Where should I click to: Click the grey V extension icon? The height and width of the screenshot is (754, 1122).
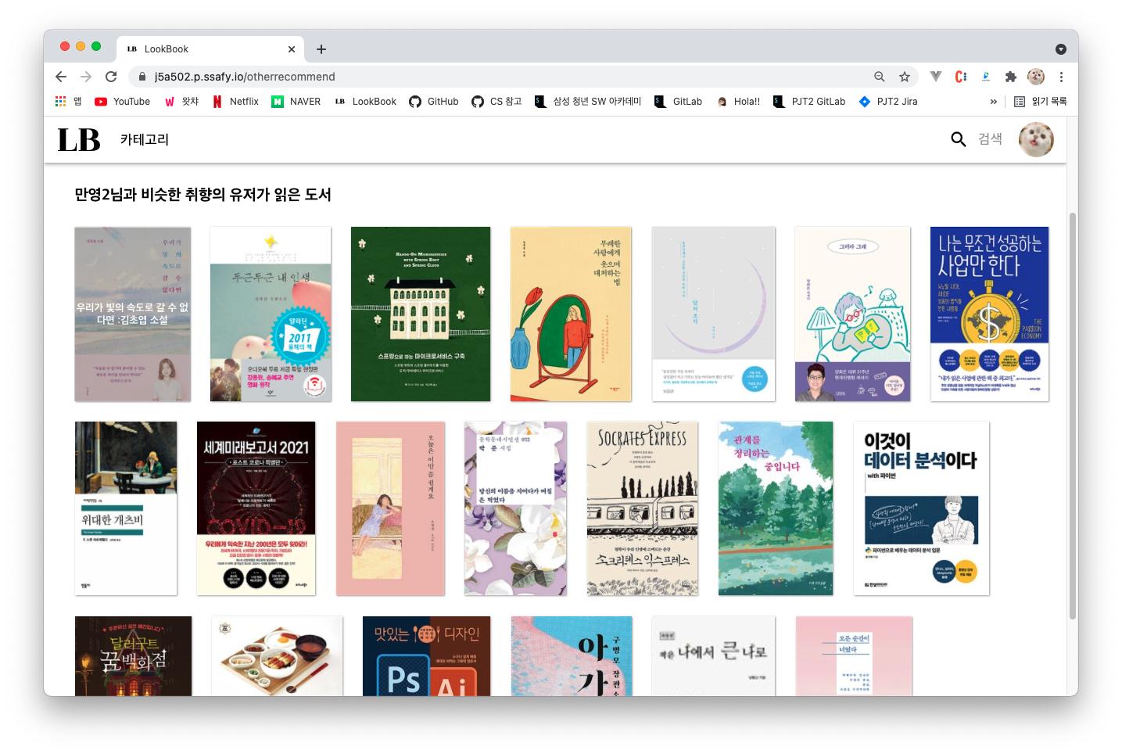click(x=935, y=77)
